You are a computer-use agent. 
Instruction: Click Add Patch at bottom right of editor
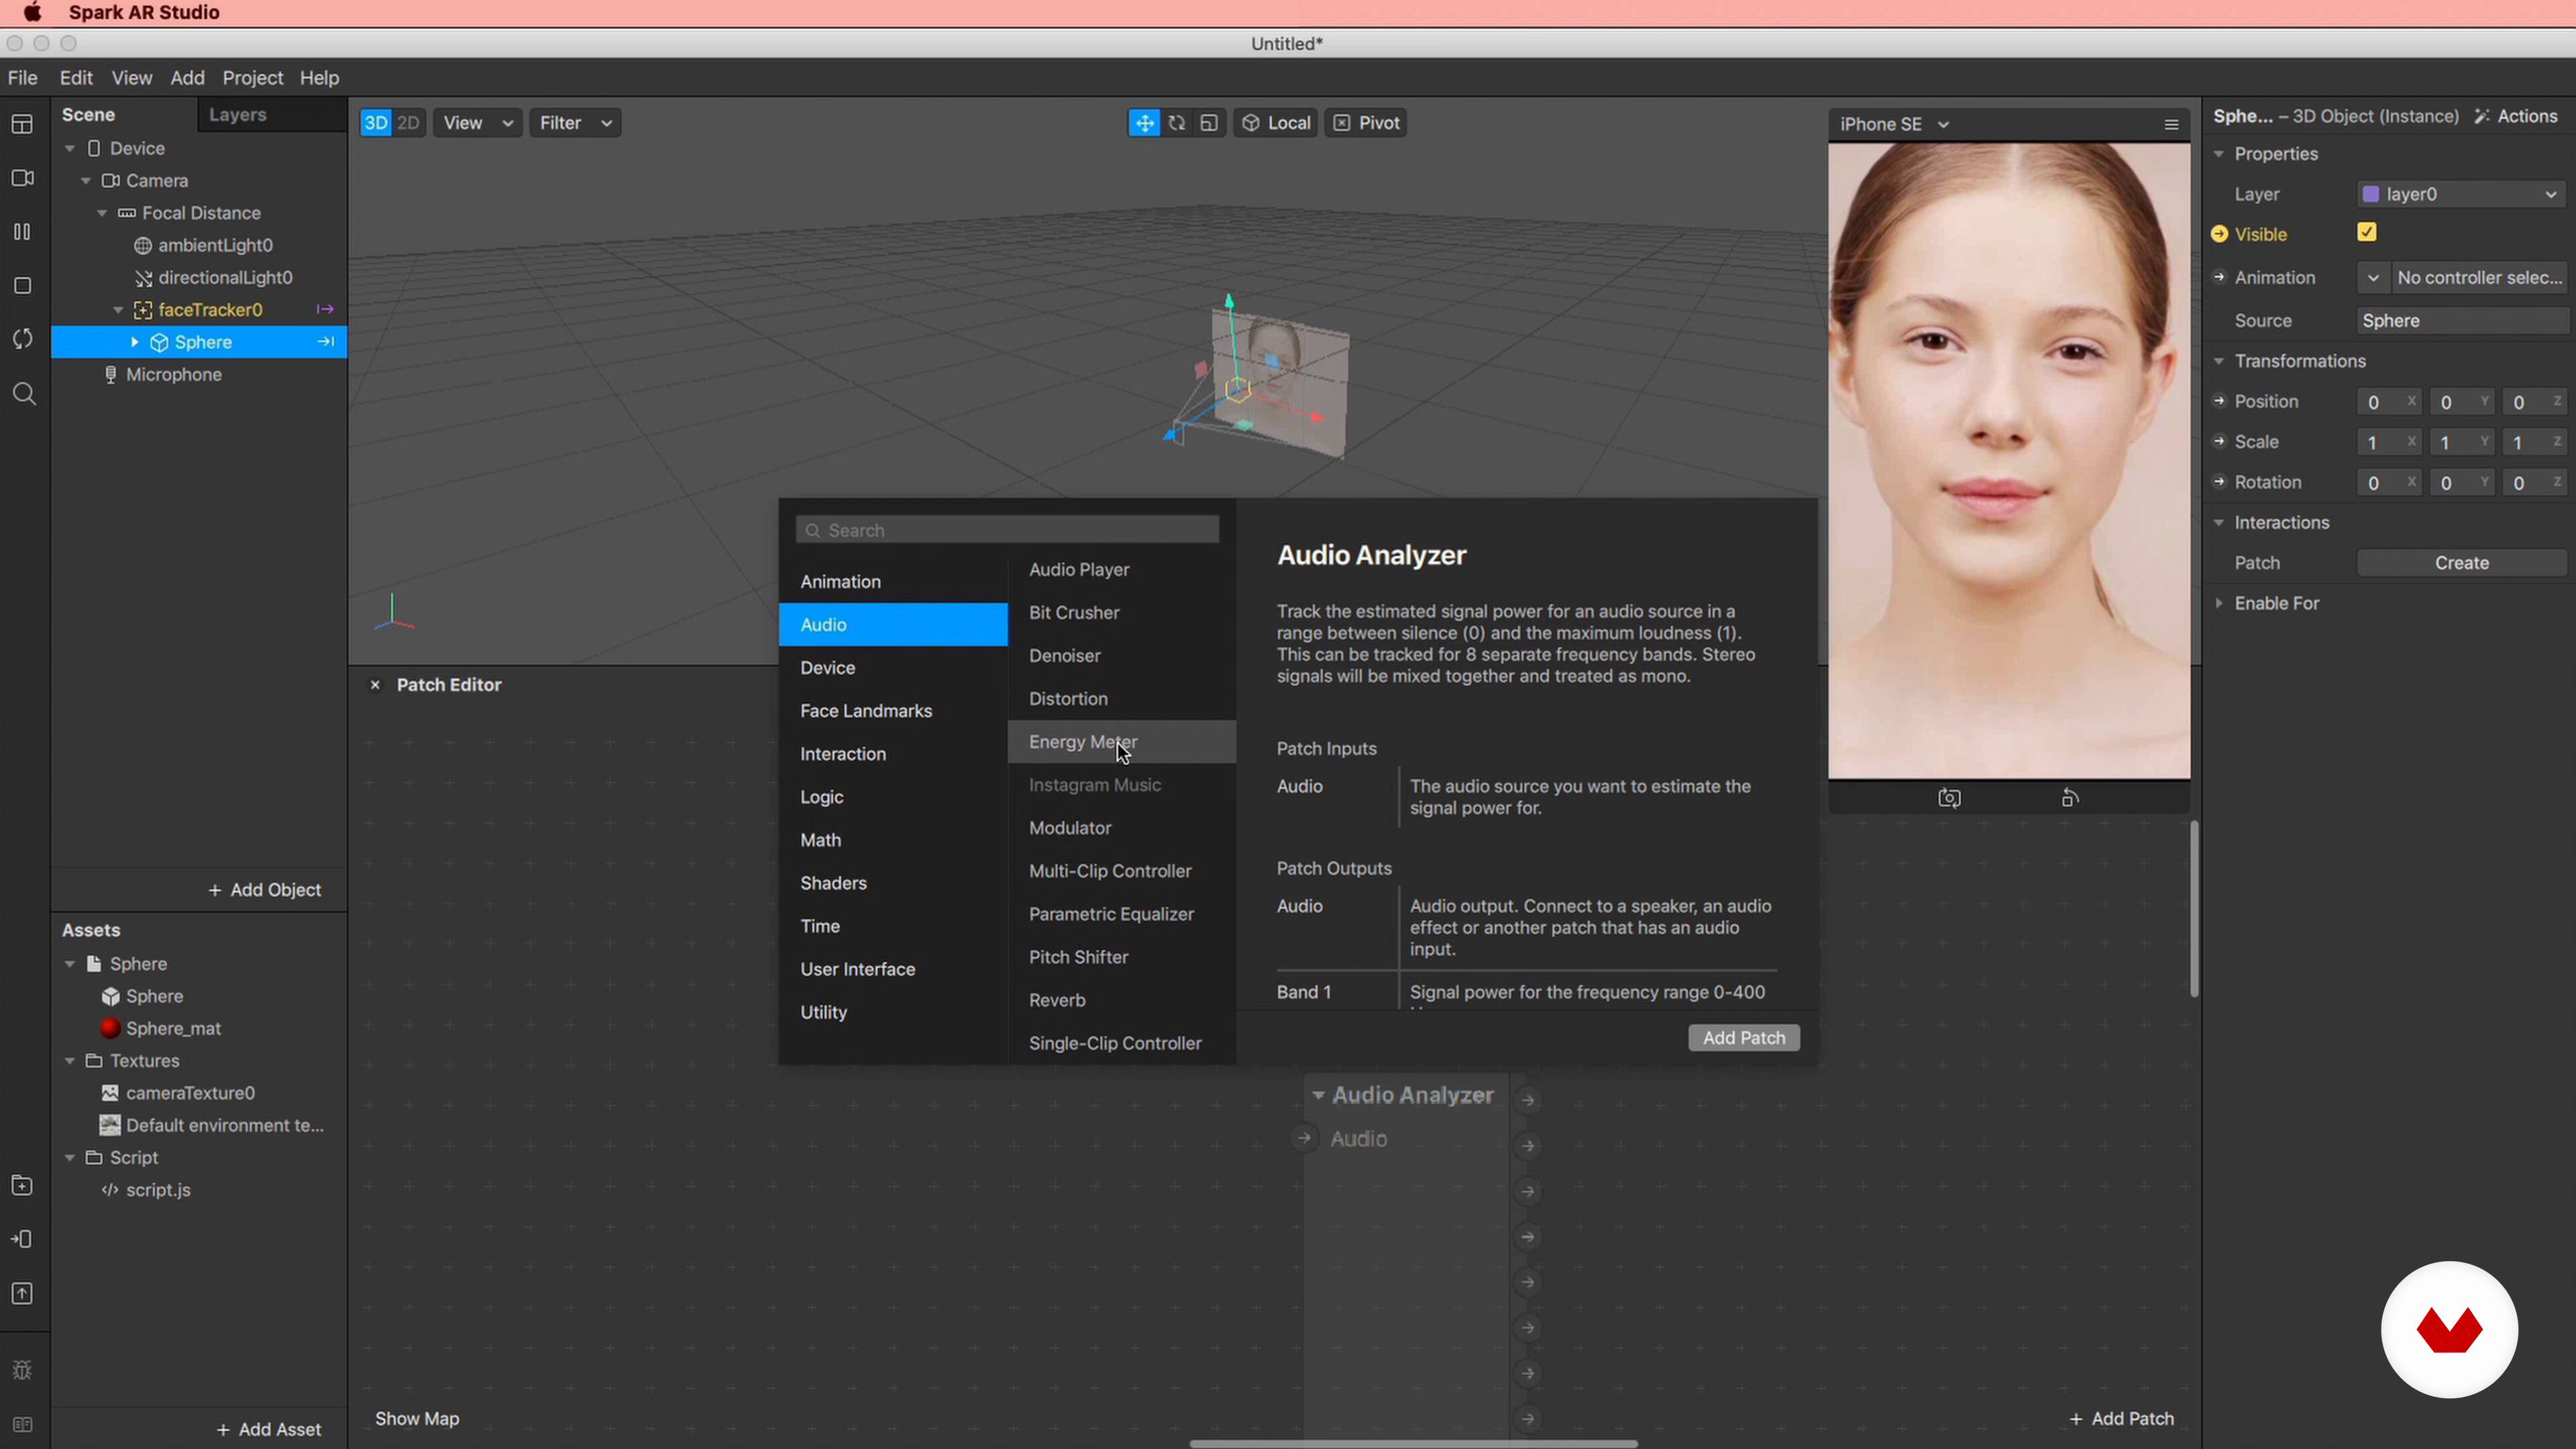[2121, 1419]
